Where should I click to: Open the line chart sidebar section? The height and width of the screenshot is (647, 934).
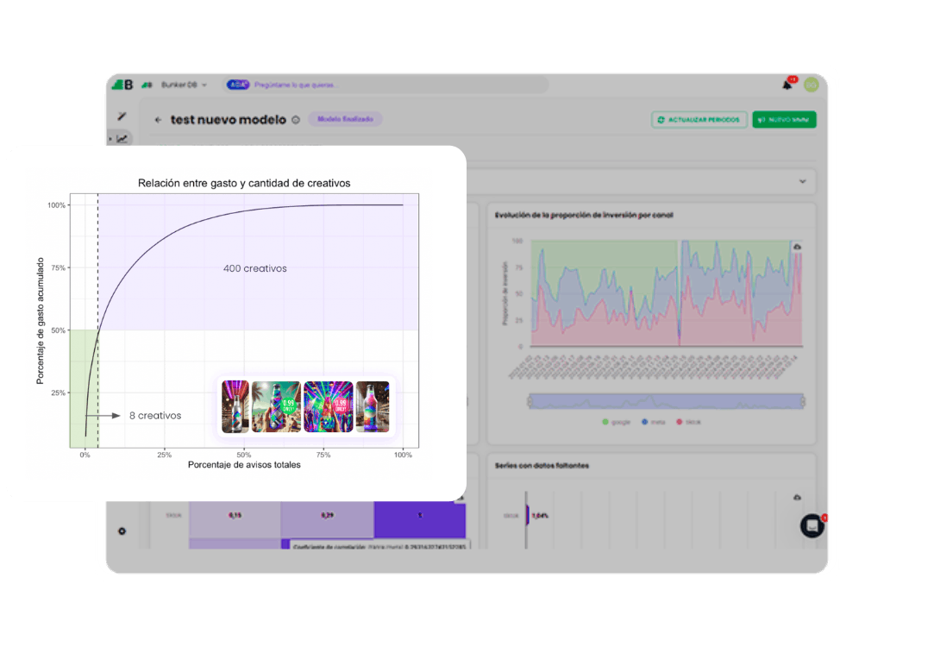[122, 139]
